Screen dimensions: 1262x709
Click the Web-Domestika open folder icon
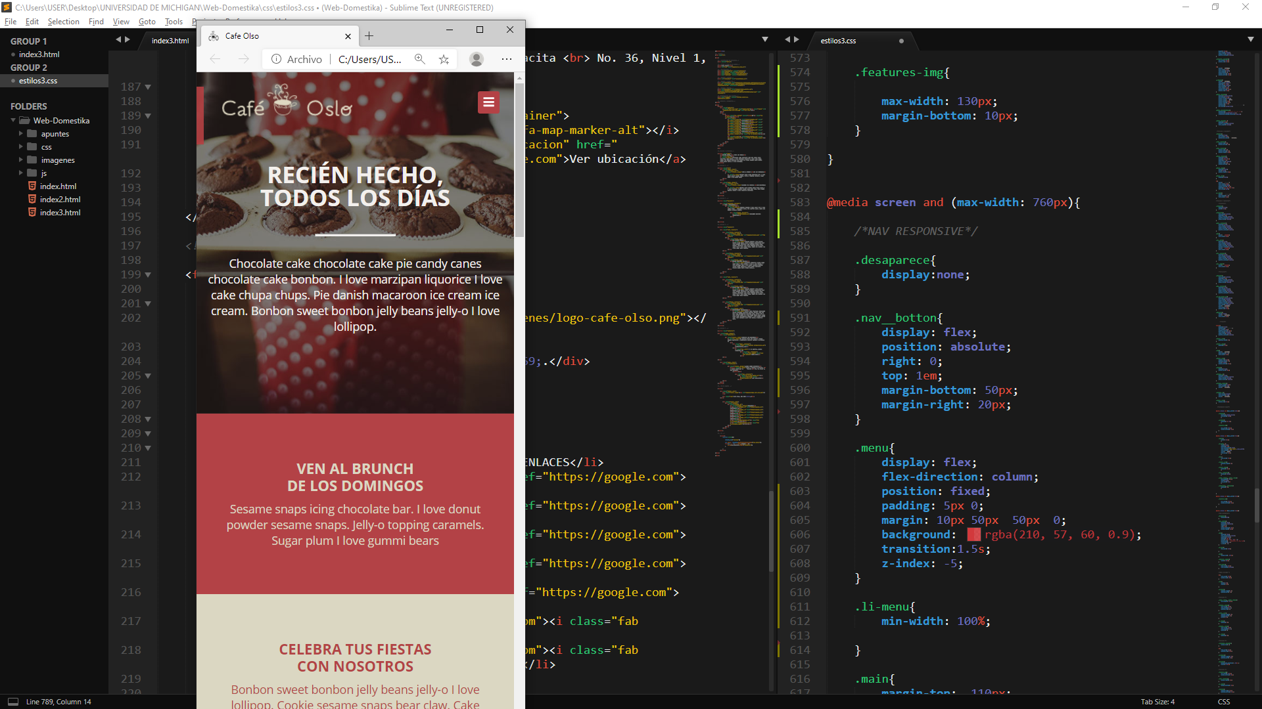point(25,121)
